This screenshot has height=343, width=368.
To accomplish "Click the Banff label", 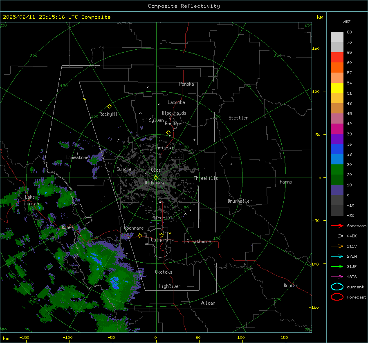I will pyautogui.click(x=67, y=228).
